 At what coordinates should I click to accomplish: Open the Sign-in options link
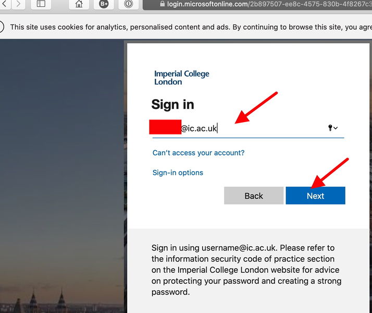(178, 173)
